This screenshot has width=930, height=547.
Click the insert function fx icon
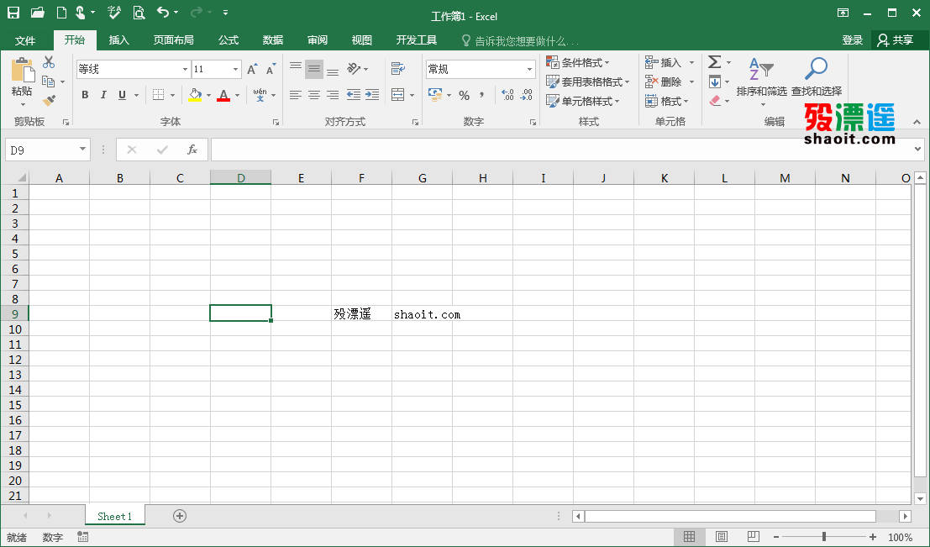pos(192,150)
